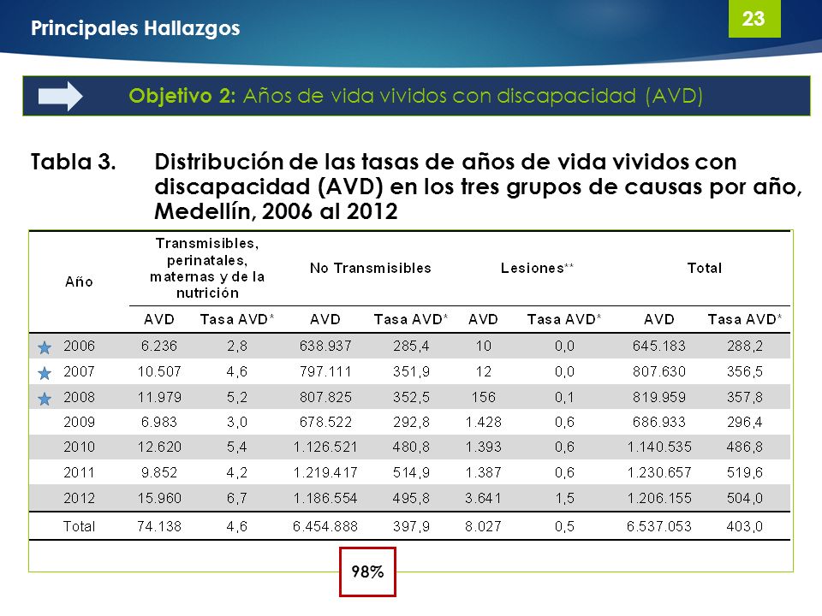Click the 'Total' column group header
822x616 pixels.
[705, 268]
